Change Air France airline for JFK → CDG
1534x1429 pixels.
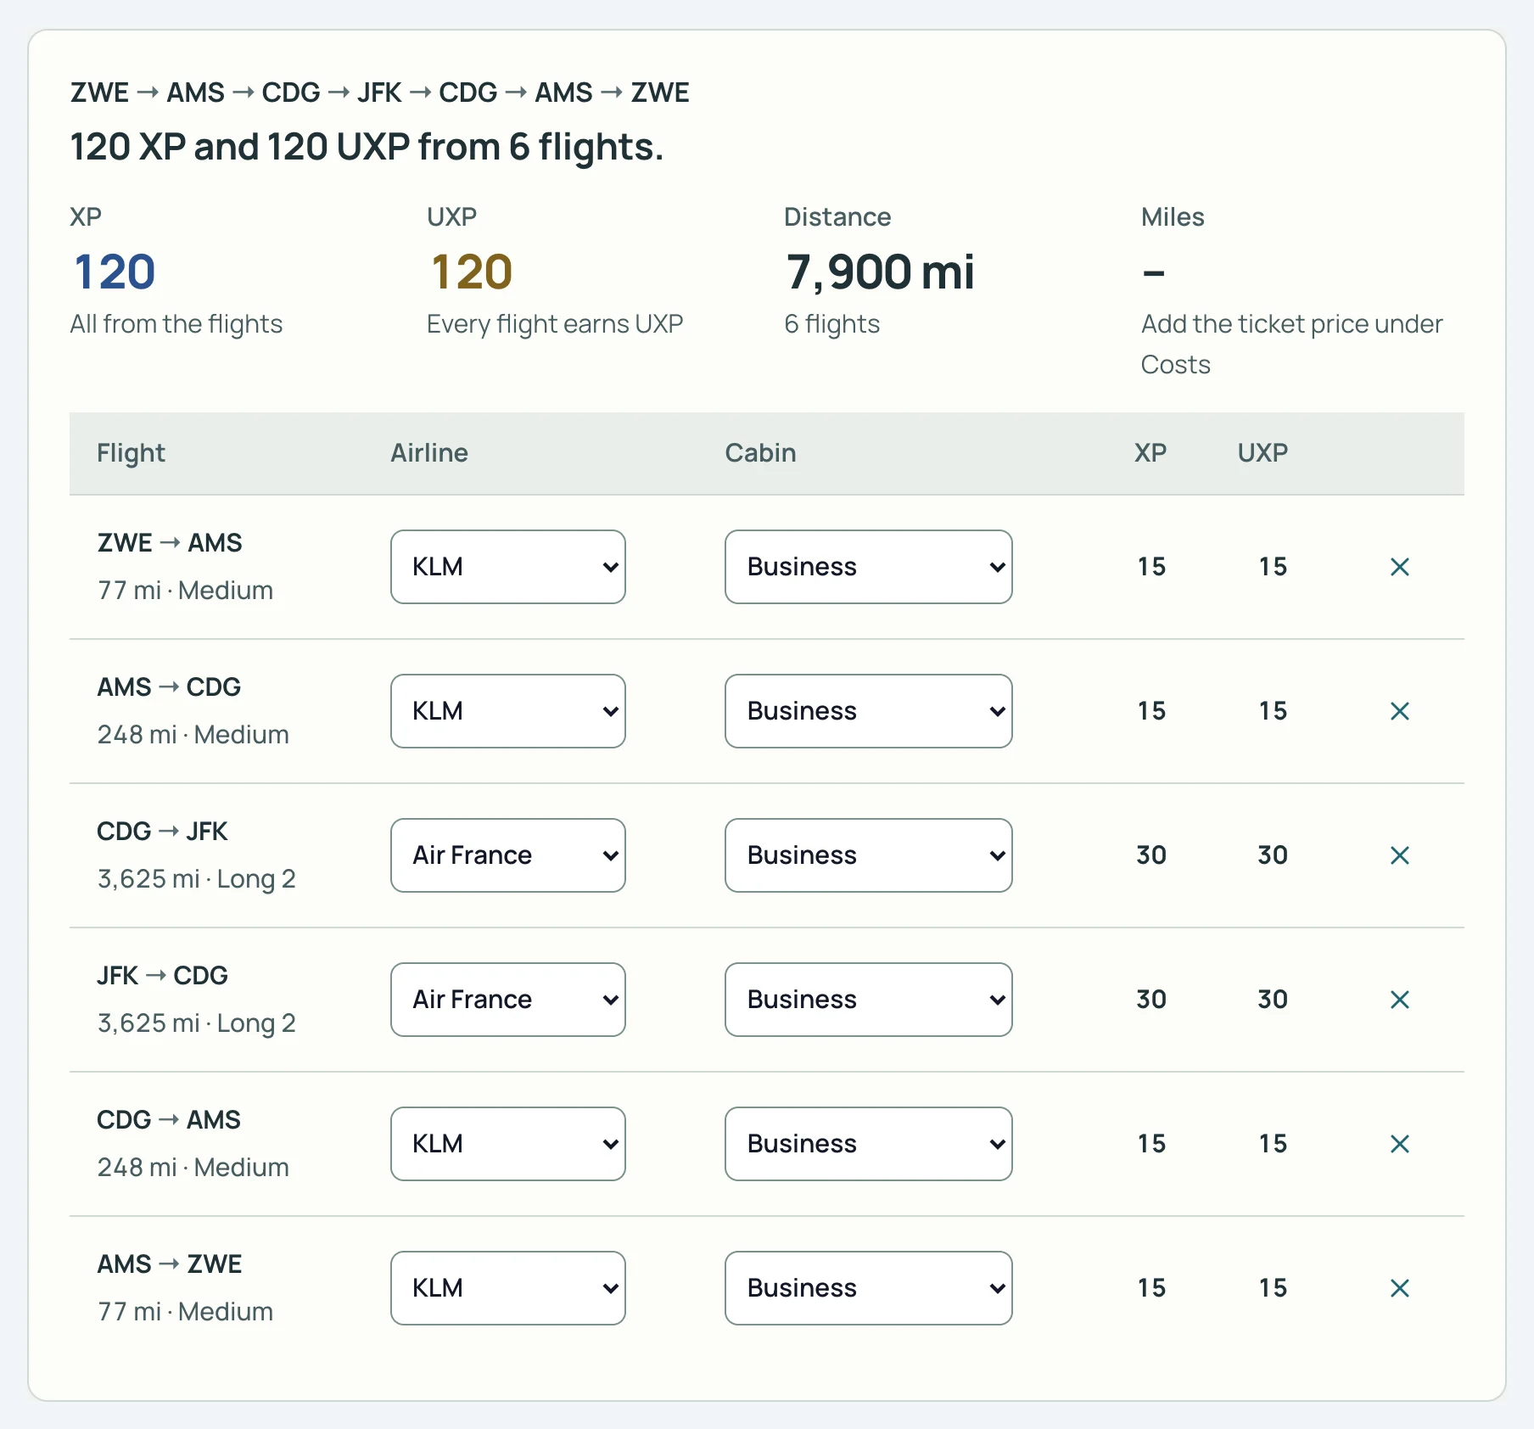click(508, 1000)
